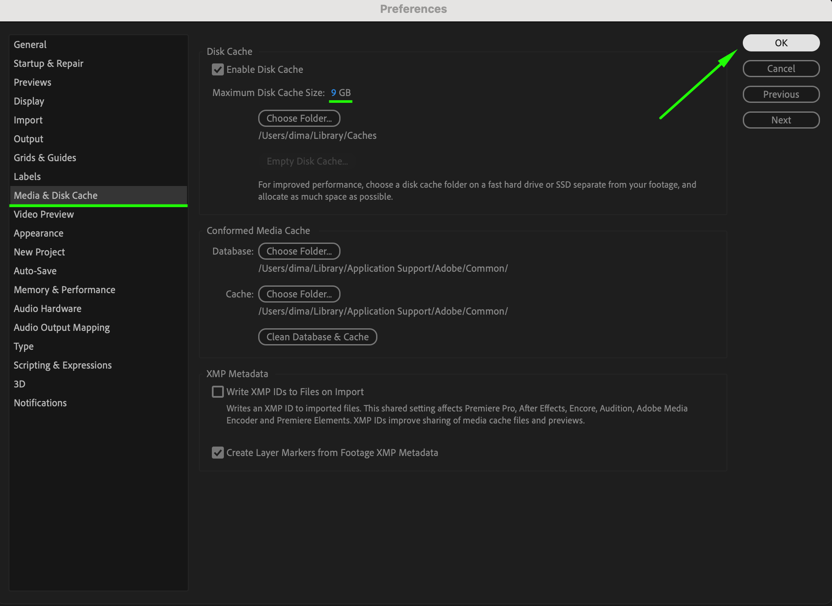
Task: Switch to Memory & Performance preferences
Action: tap(64, 290)
